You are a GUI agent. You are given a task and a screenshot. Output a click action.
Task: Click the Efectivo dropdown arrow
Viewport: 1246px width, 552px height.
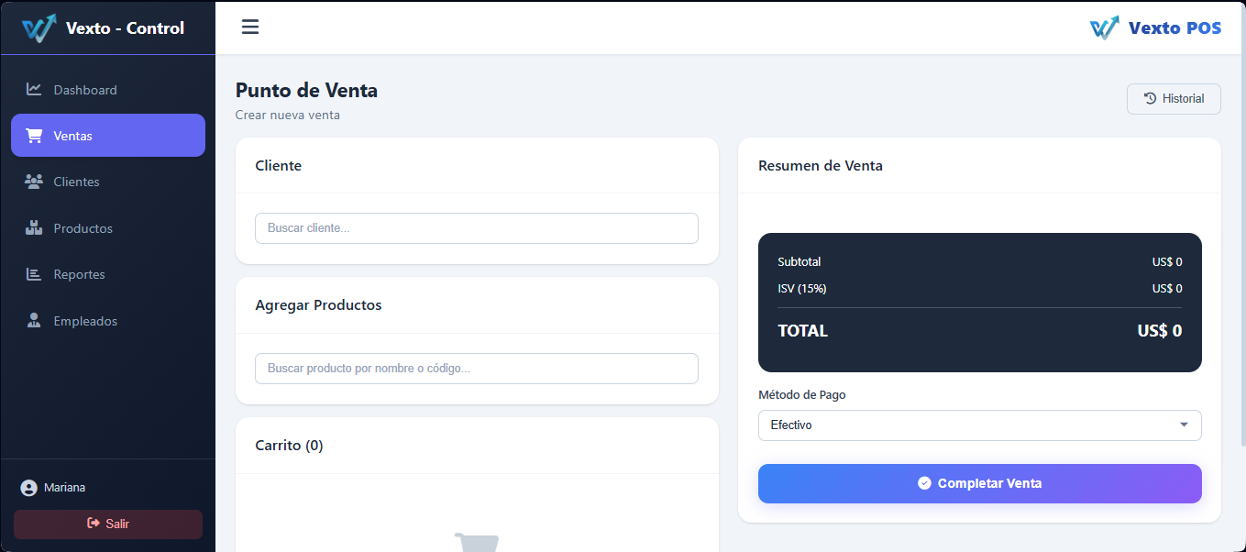(x=1184, y=425)
